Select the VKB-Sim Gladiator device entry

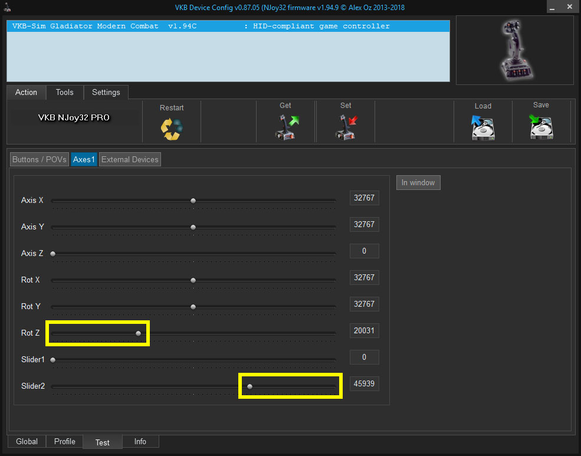click(x=201, y=27)
